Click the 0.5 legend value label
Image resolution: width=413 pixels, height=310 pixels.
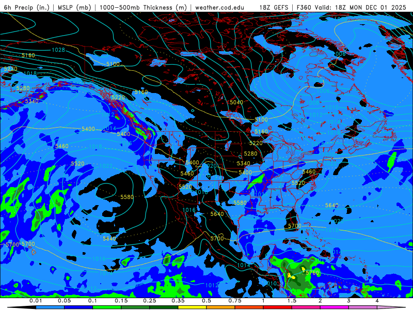pyautogui.click(x=206, y=301)
